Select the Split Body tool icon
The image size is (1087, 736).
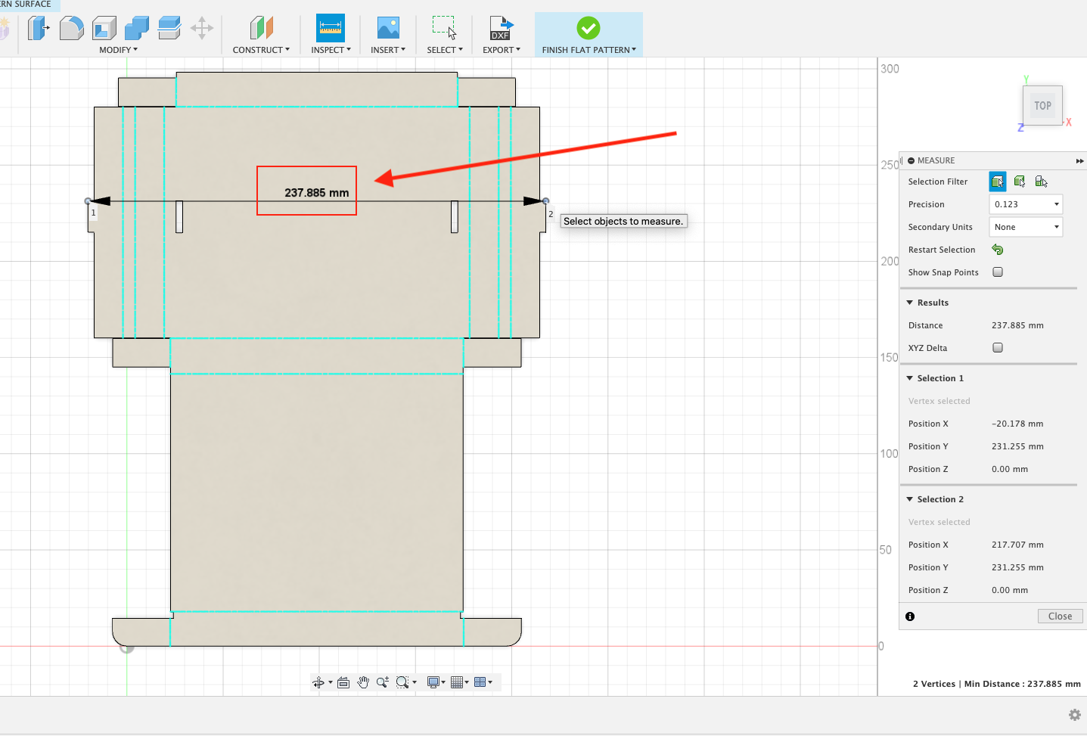(169, 29)
